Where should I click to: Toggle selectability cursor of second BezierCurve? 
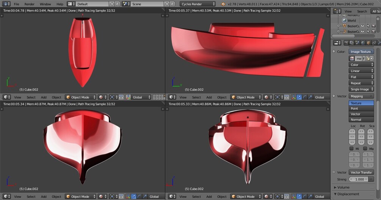click(368, 31)
